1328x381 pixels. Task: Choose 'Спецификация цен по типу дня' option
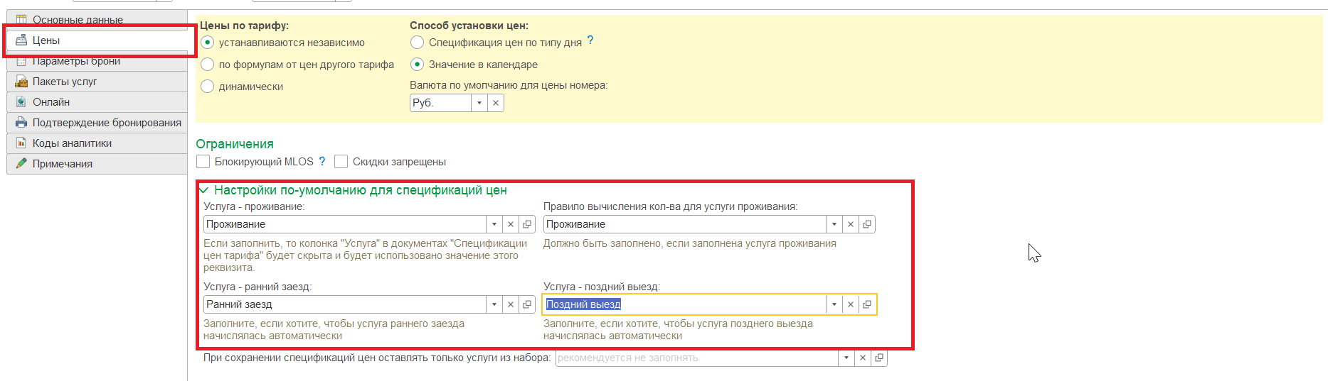(418, 43)
